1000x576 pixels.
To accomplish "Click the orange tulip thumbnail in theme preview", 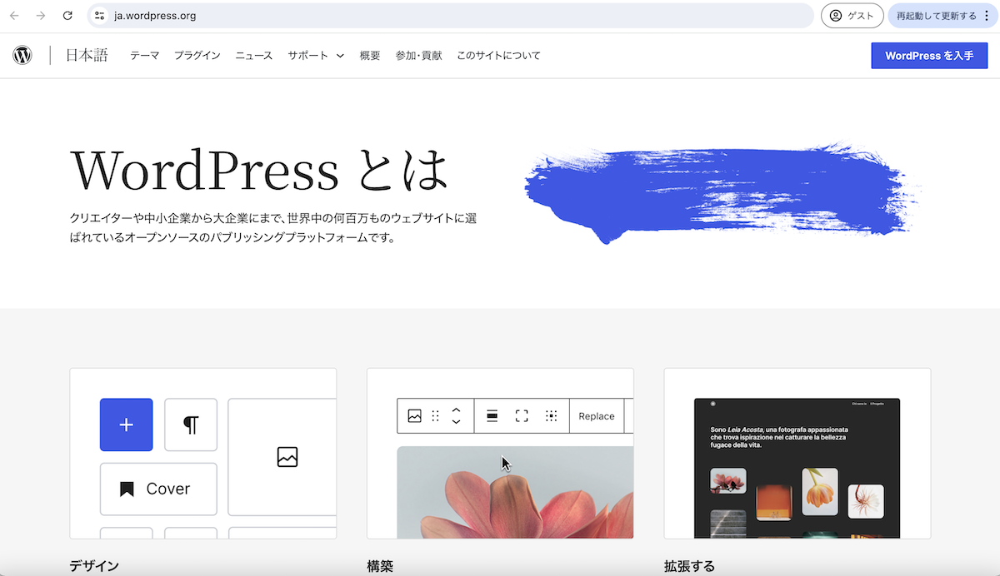I will tap(820, 491).
